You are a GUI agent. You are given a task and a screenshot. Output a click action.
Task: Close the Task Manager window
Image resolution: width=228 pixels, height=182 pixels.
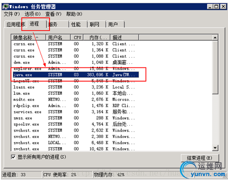point(223,6)
